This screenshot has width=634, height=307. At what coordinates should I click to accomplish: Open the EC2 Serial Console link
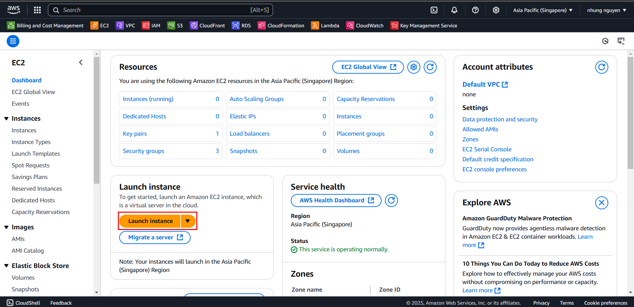point(487,149)
